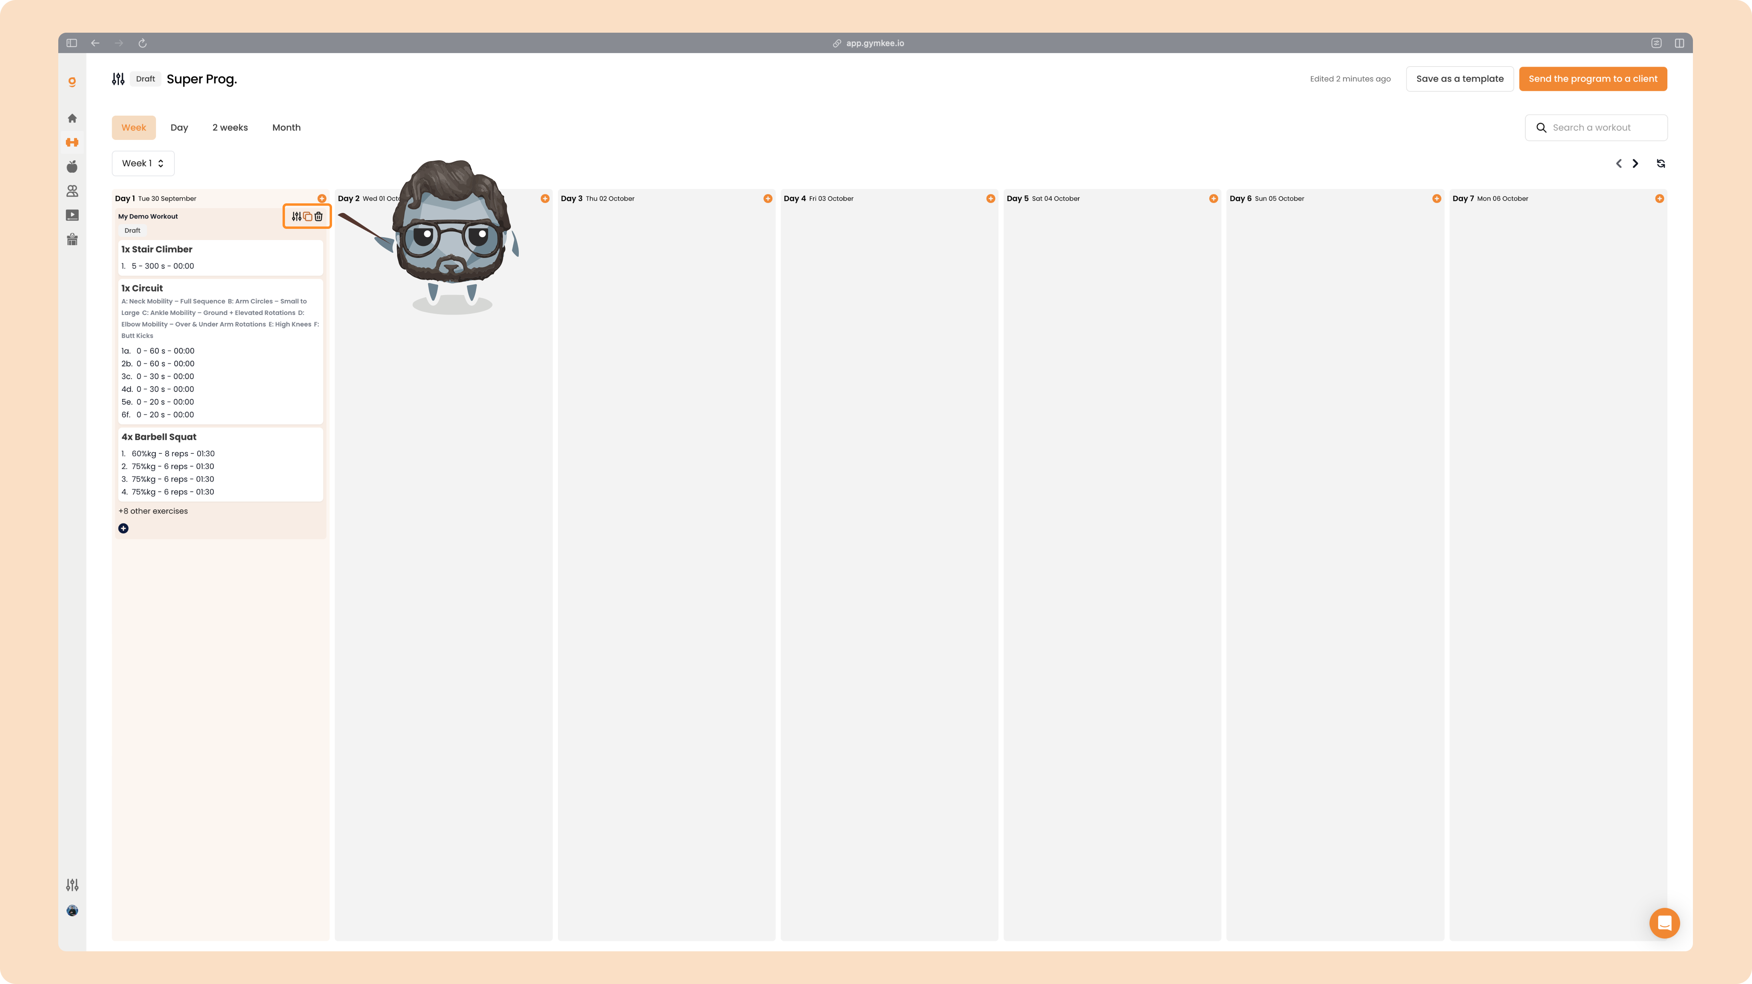
Task: Select the Day 3 Thu 02 October header
Action: click(597, 199)
